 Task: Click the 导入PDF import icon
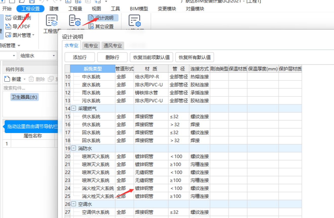coord(8,26)
